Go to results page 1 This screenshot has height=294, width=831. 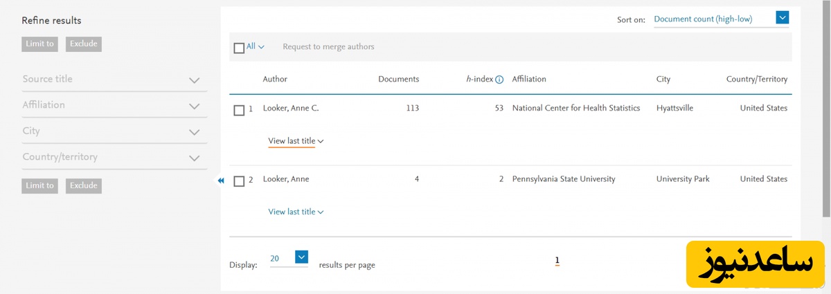557,261
